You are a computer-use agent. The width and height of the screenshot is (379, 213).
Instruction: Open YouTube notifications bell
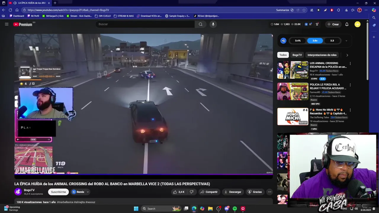click(347, 24)
